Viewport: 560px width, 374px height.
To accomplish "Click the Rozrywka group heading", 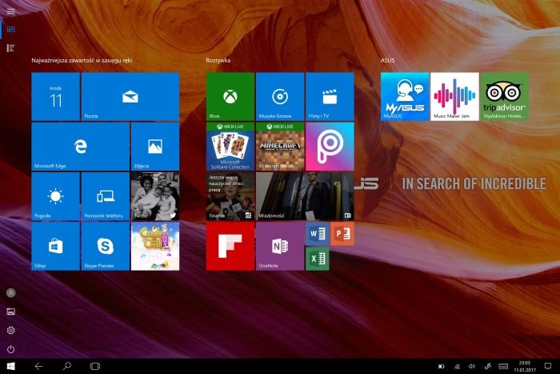I will pyautogui.click(x=218, y=60).
